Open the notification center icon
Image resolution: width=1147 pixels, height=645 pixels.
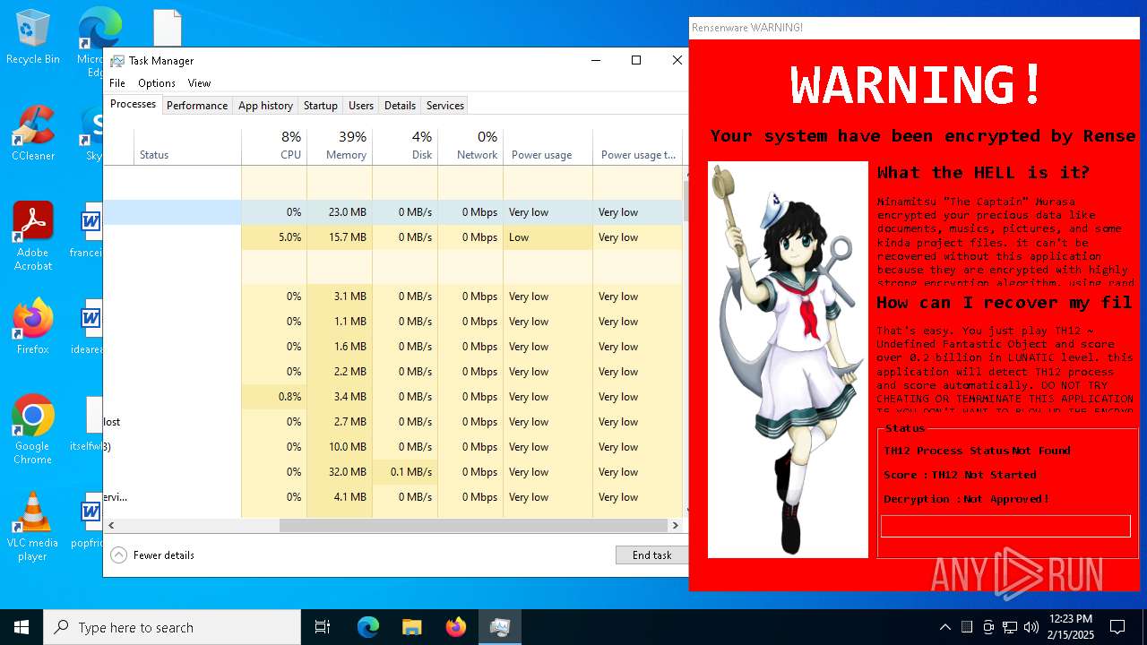(x=1117, y=627)
